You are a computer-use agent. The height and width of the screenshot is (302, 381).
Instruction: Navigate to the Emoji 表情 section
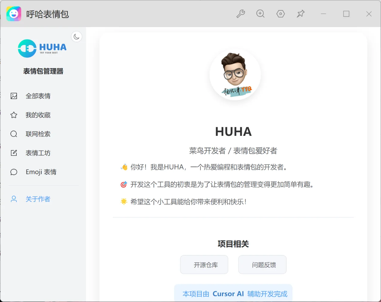coord(41,172)
